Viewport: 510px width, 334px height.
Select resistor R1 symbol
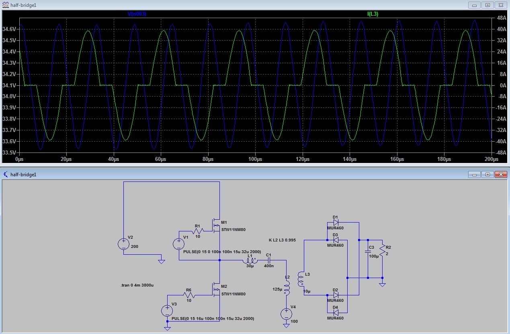[x=197, y=231]
